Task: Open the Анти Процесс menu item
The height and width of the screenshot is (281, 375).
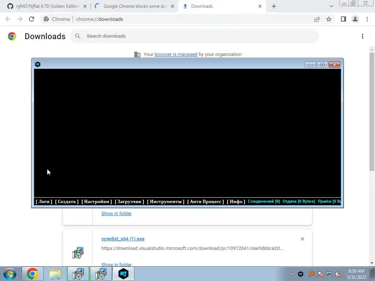Action: (x=205, y=202)
